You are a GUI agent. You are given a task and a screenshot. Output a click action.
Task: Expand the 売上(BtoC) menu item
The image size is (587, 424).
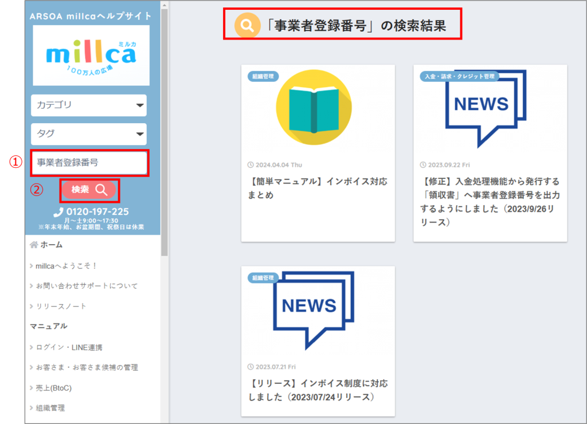[53, 388]
